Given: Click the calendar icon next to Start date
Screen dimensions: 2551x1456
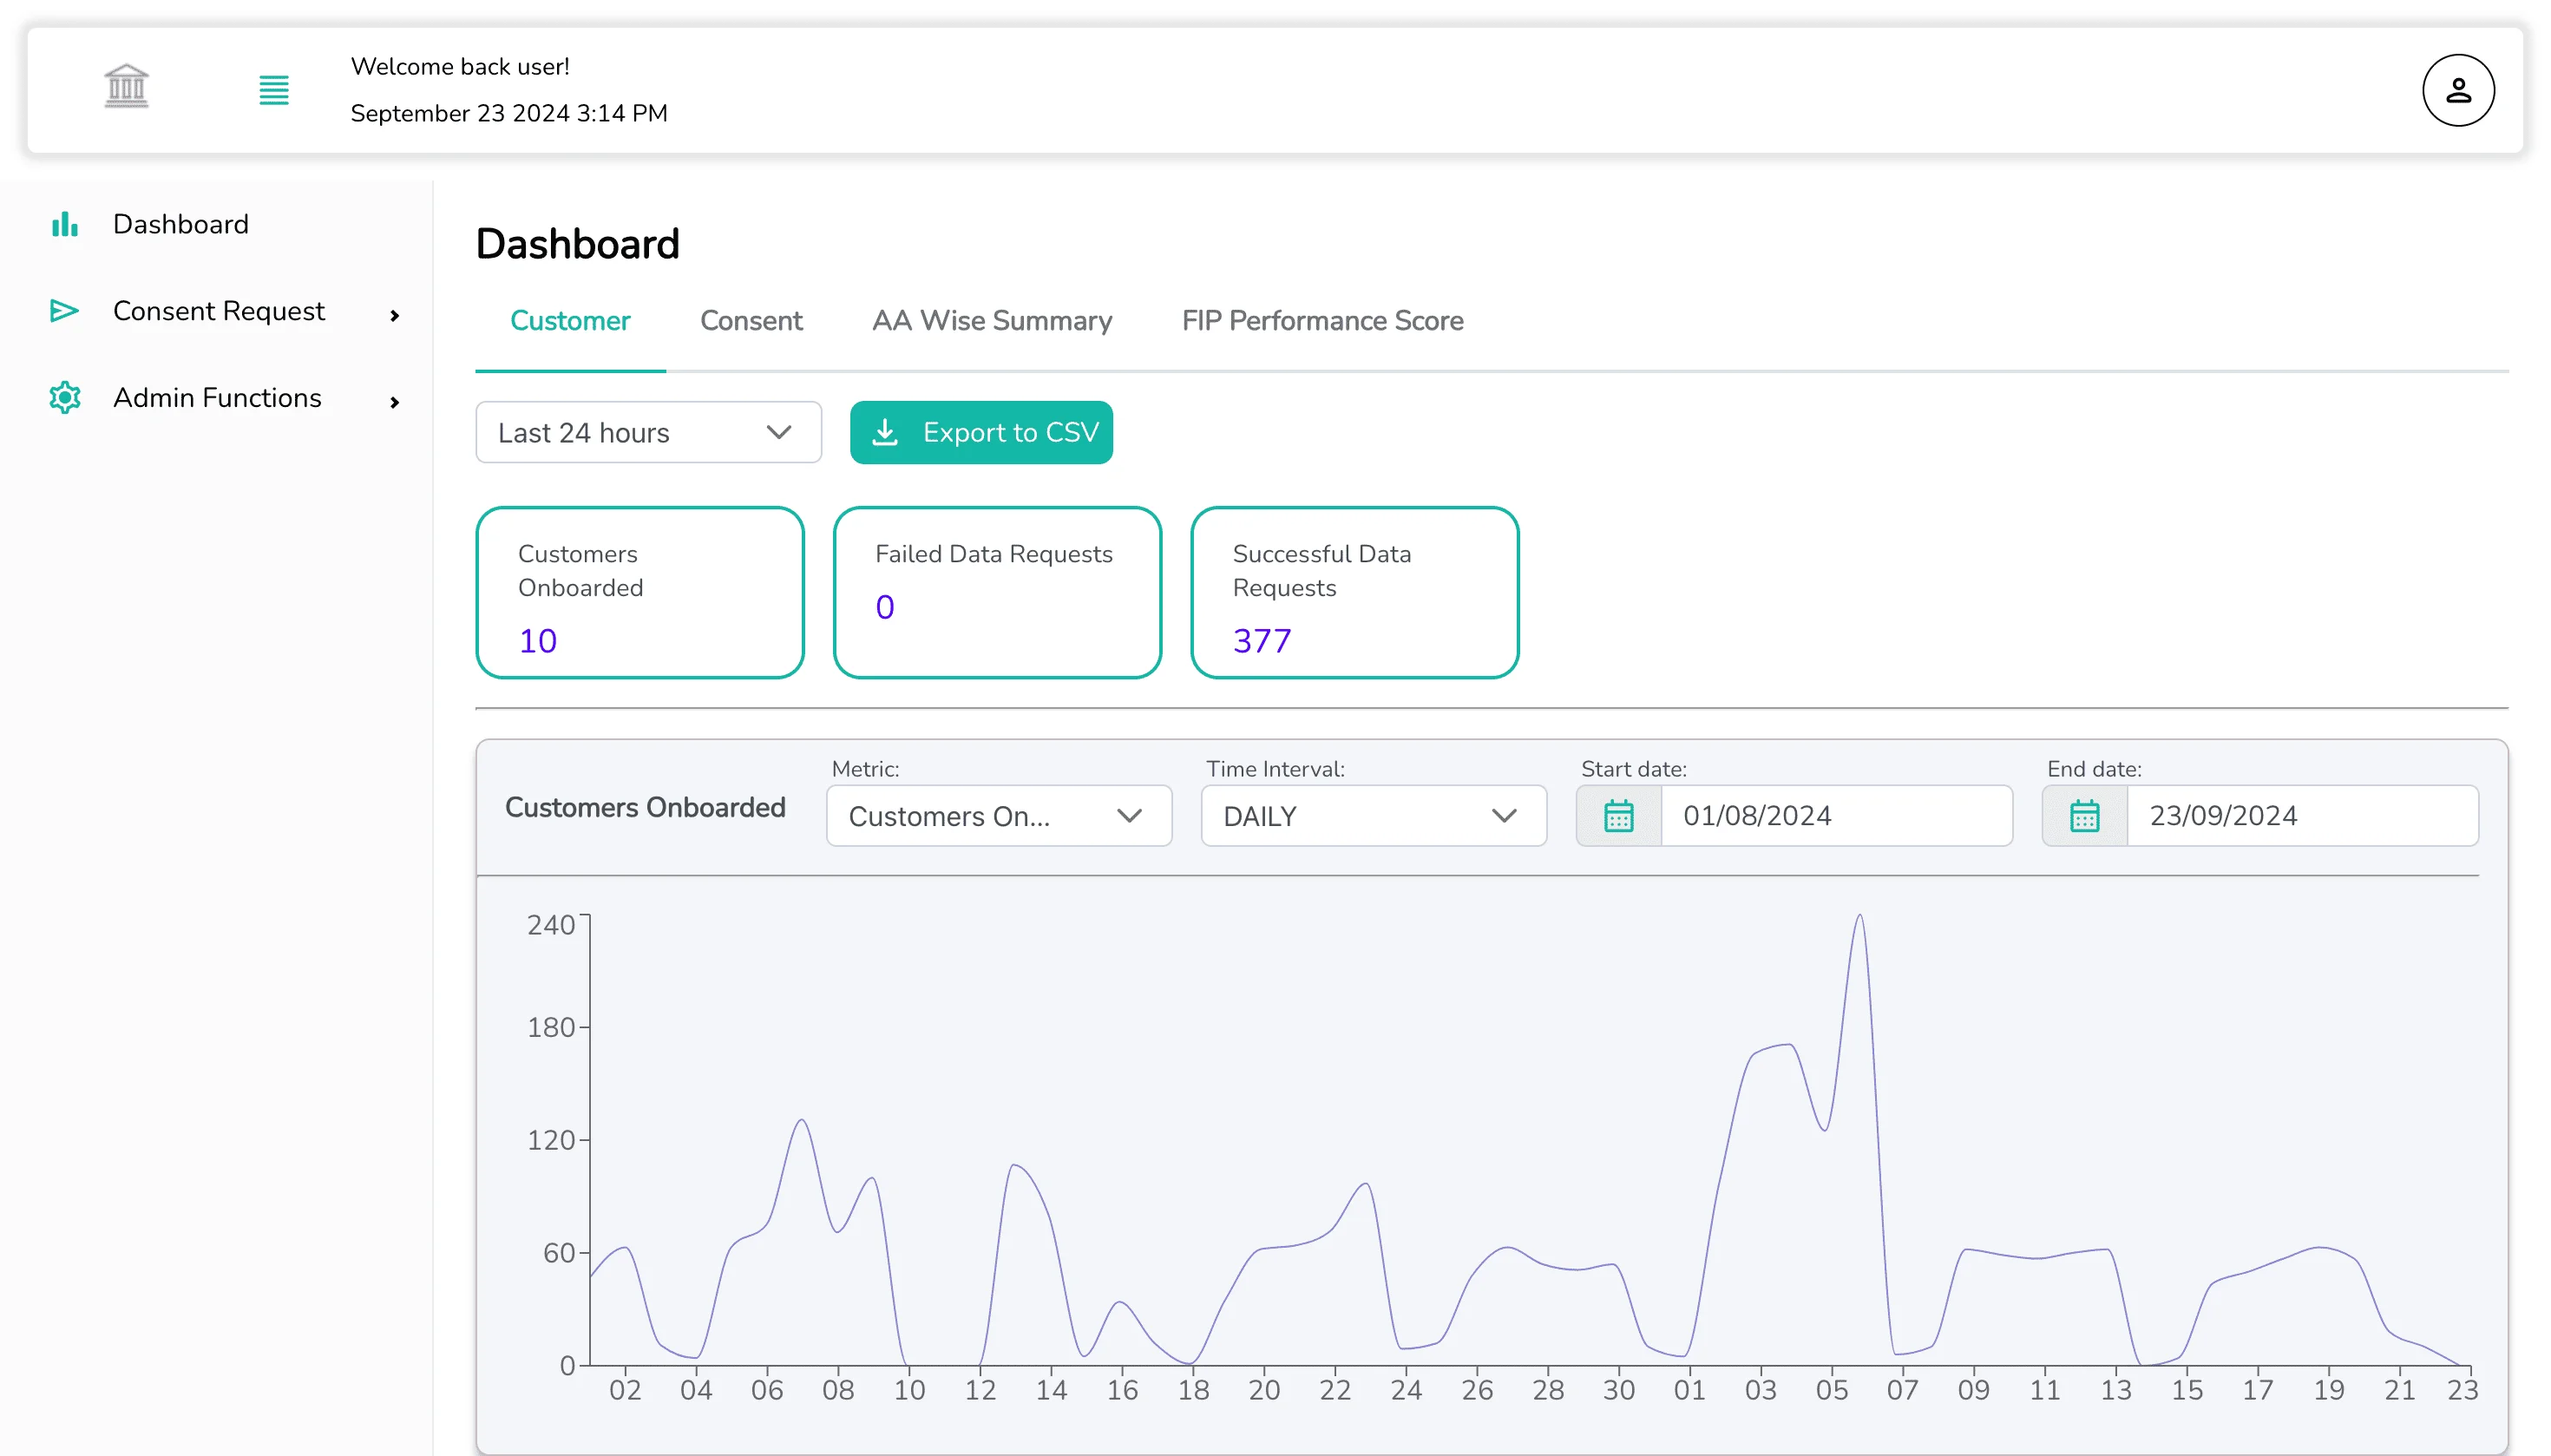Looking at the screenshot, I should [1617, 815].
